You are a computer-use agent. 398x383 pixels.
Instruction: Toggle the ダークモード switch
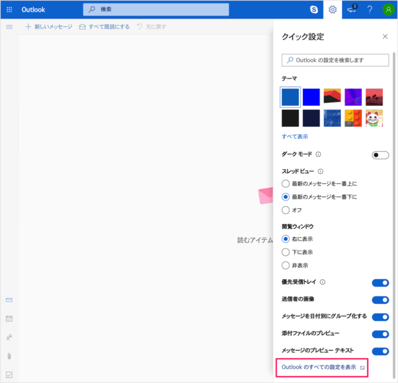pos(380,154)
